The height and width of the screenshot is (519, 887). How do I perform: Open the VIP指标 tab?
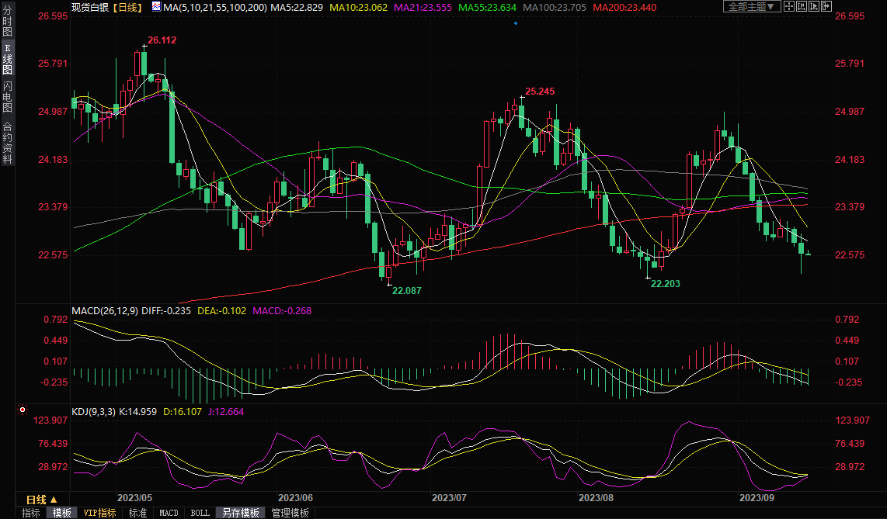(99, 513)
